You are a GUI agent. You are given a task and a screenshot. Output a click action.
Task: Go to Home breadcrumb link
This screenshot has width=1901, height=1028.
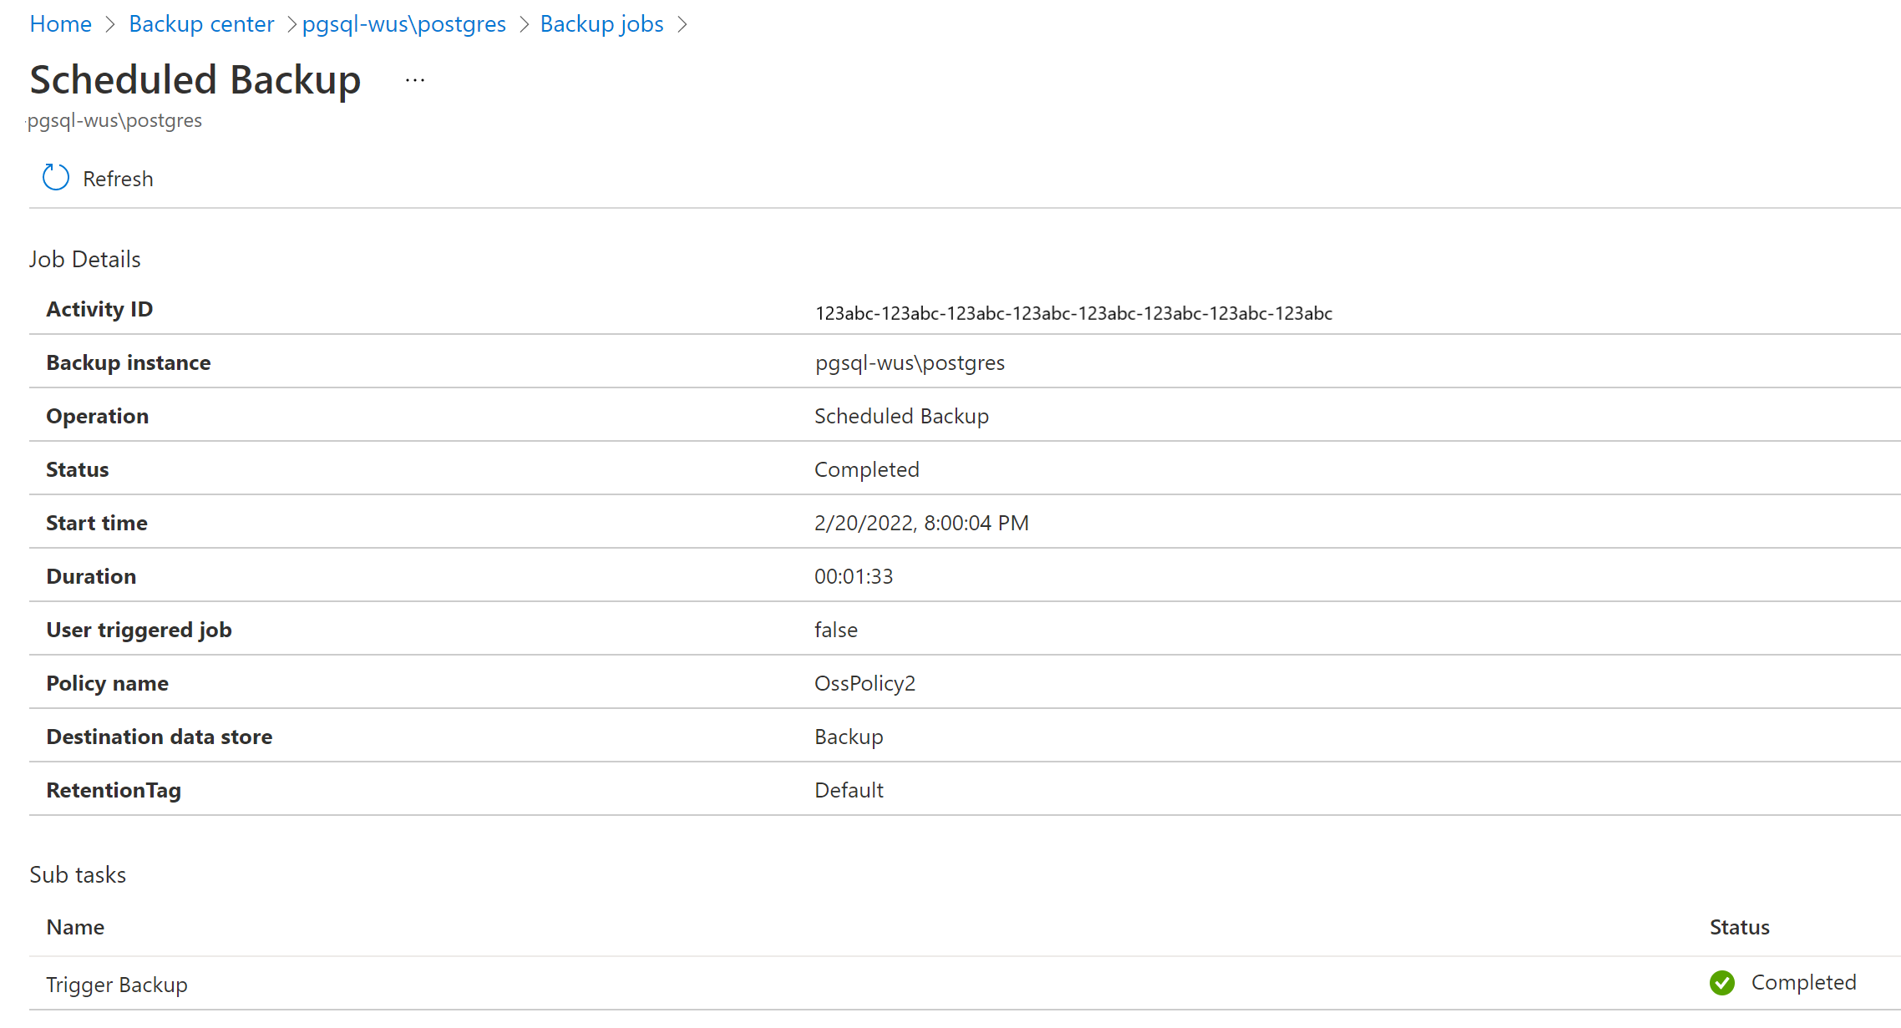point(60,23)
